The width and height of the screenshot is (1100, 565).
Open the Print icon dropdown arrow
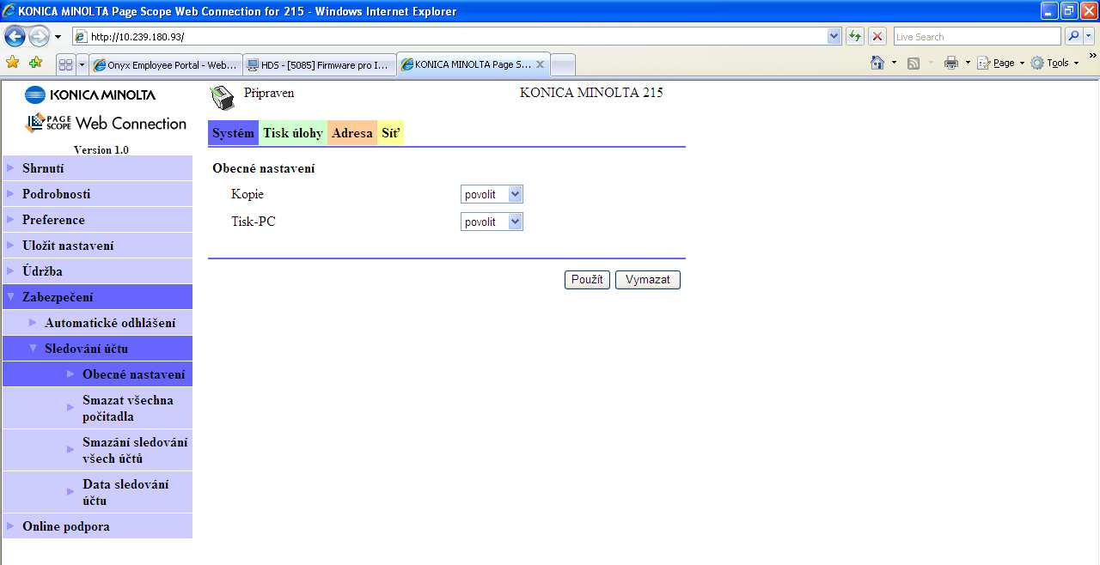[967, 63]
